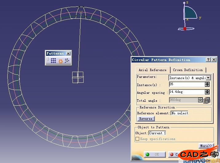Image resolution: width=220 pixels, height=163 pixels.
Task: Click the Angular spacing spinner arrows
Action: pyautogui.click(x=207, y=92)
